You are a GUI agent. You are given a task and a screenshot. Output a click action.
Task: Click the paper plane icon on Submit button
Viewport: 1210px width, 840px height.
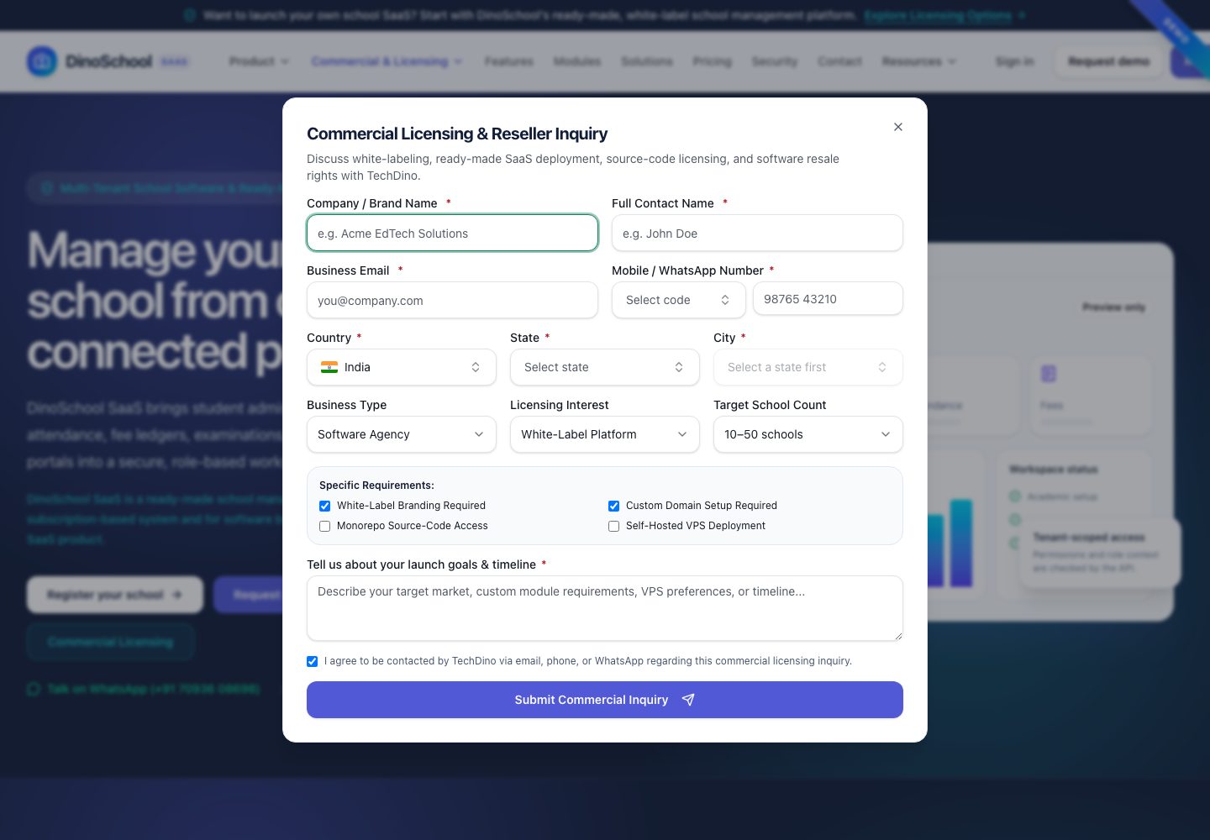pos(688,700)
